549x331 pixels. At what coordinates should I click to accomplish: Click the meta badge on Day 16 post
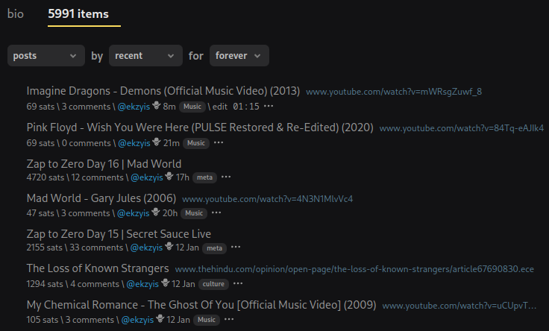(x=203, y=177)
